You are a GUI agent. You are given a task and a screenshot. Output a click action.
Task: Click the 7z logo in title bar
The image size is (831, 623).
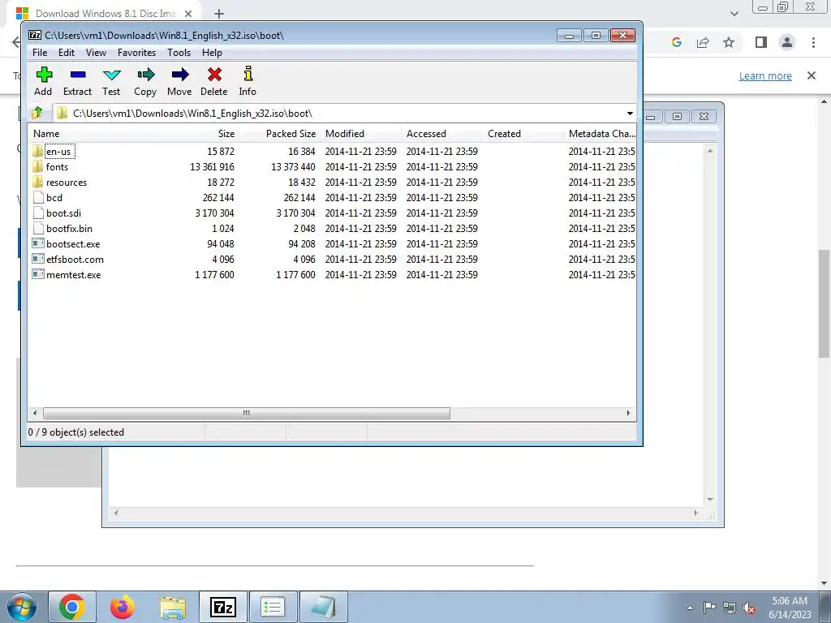35,36
